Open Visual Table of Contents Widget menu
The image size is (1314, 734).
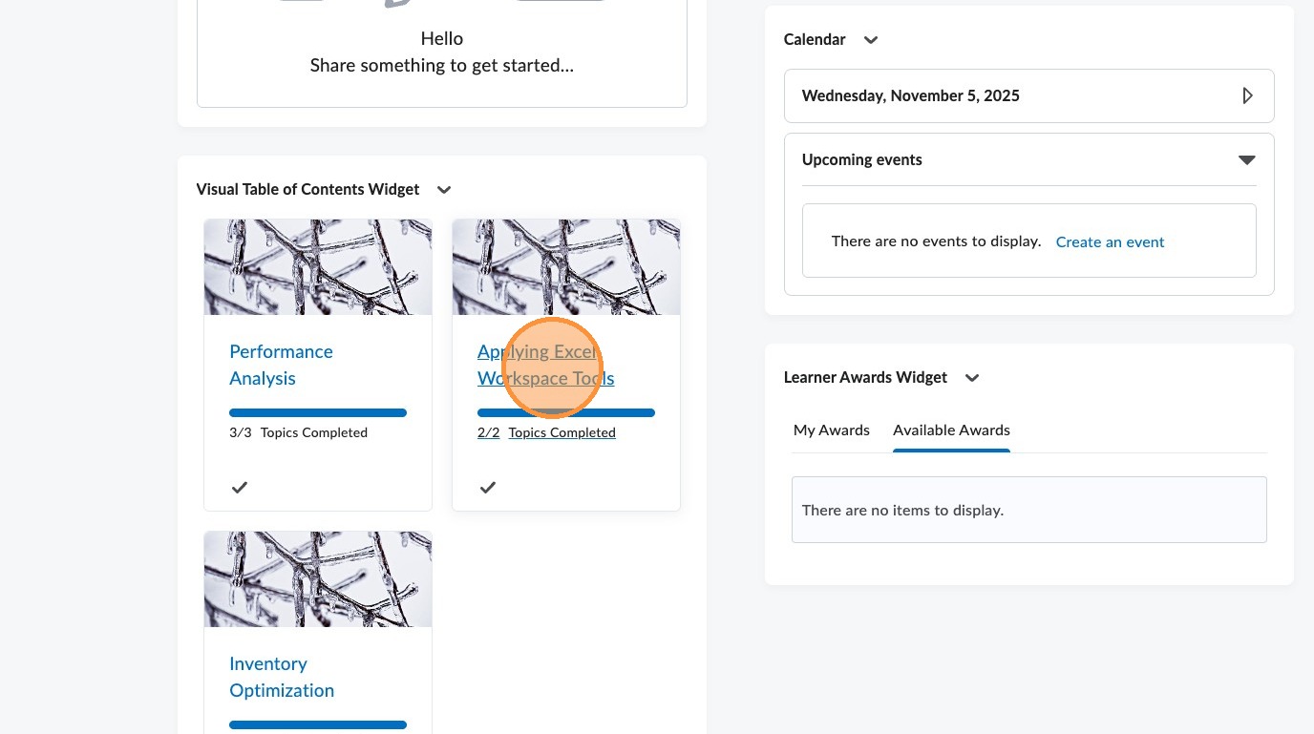(x=444, y=190)
